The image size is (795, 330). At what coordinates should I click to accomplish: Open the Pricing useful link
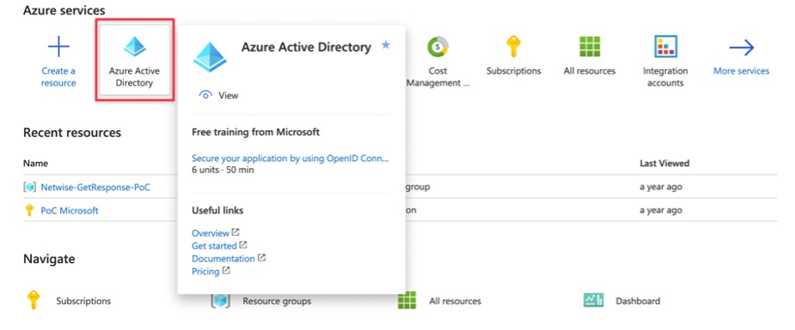click(x=205, y=272)
